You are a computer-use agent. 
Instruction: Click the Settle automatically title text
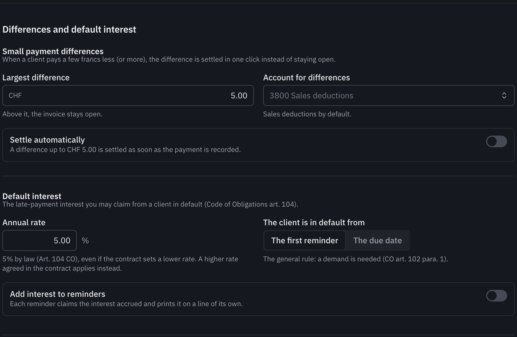(x=47, y=140)
